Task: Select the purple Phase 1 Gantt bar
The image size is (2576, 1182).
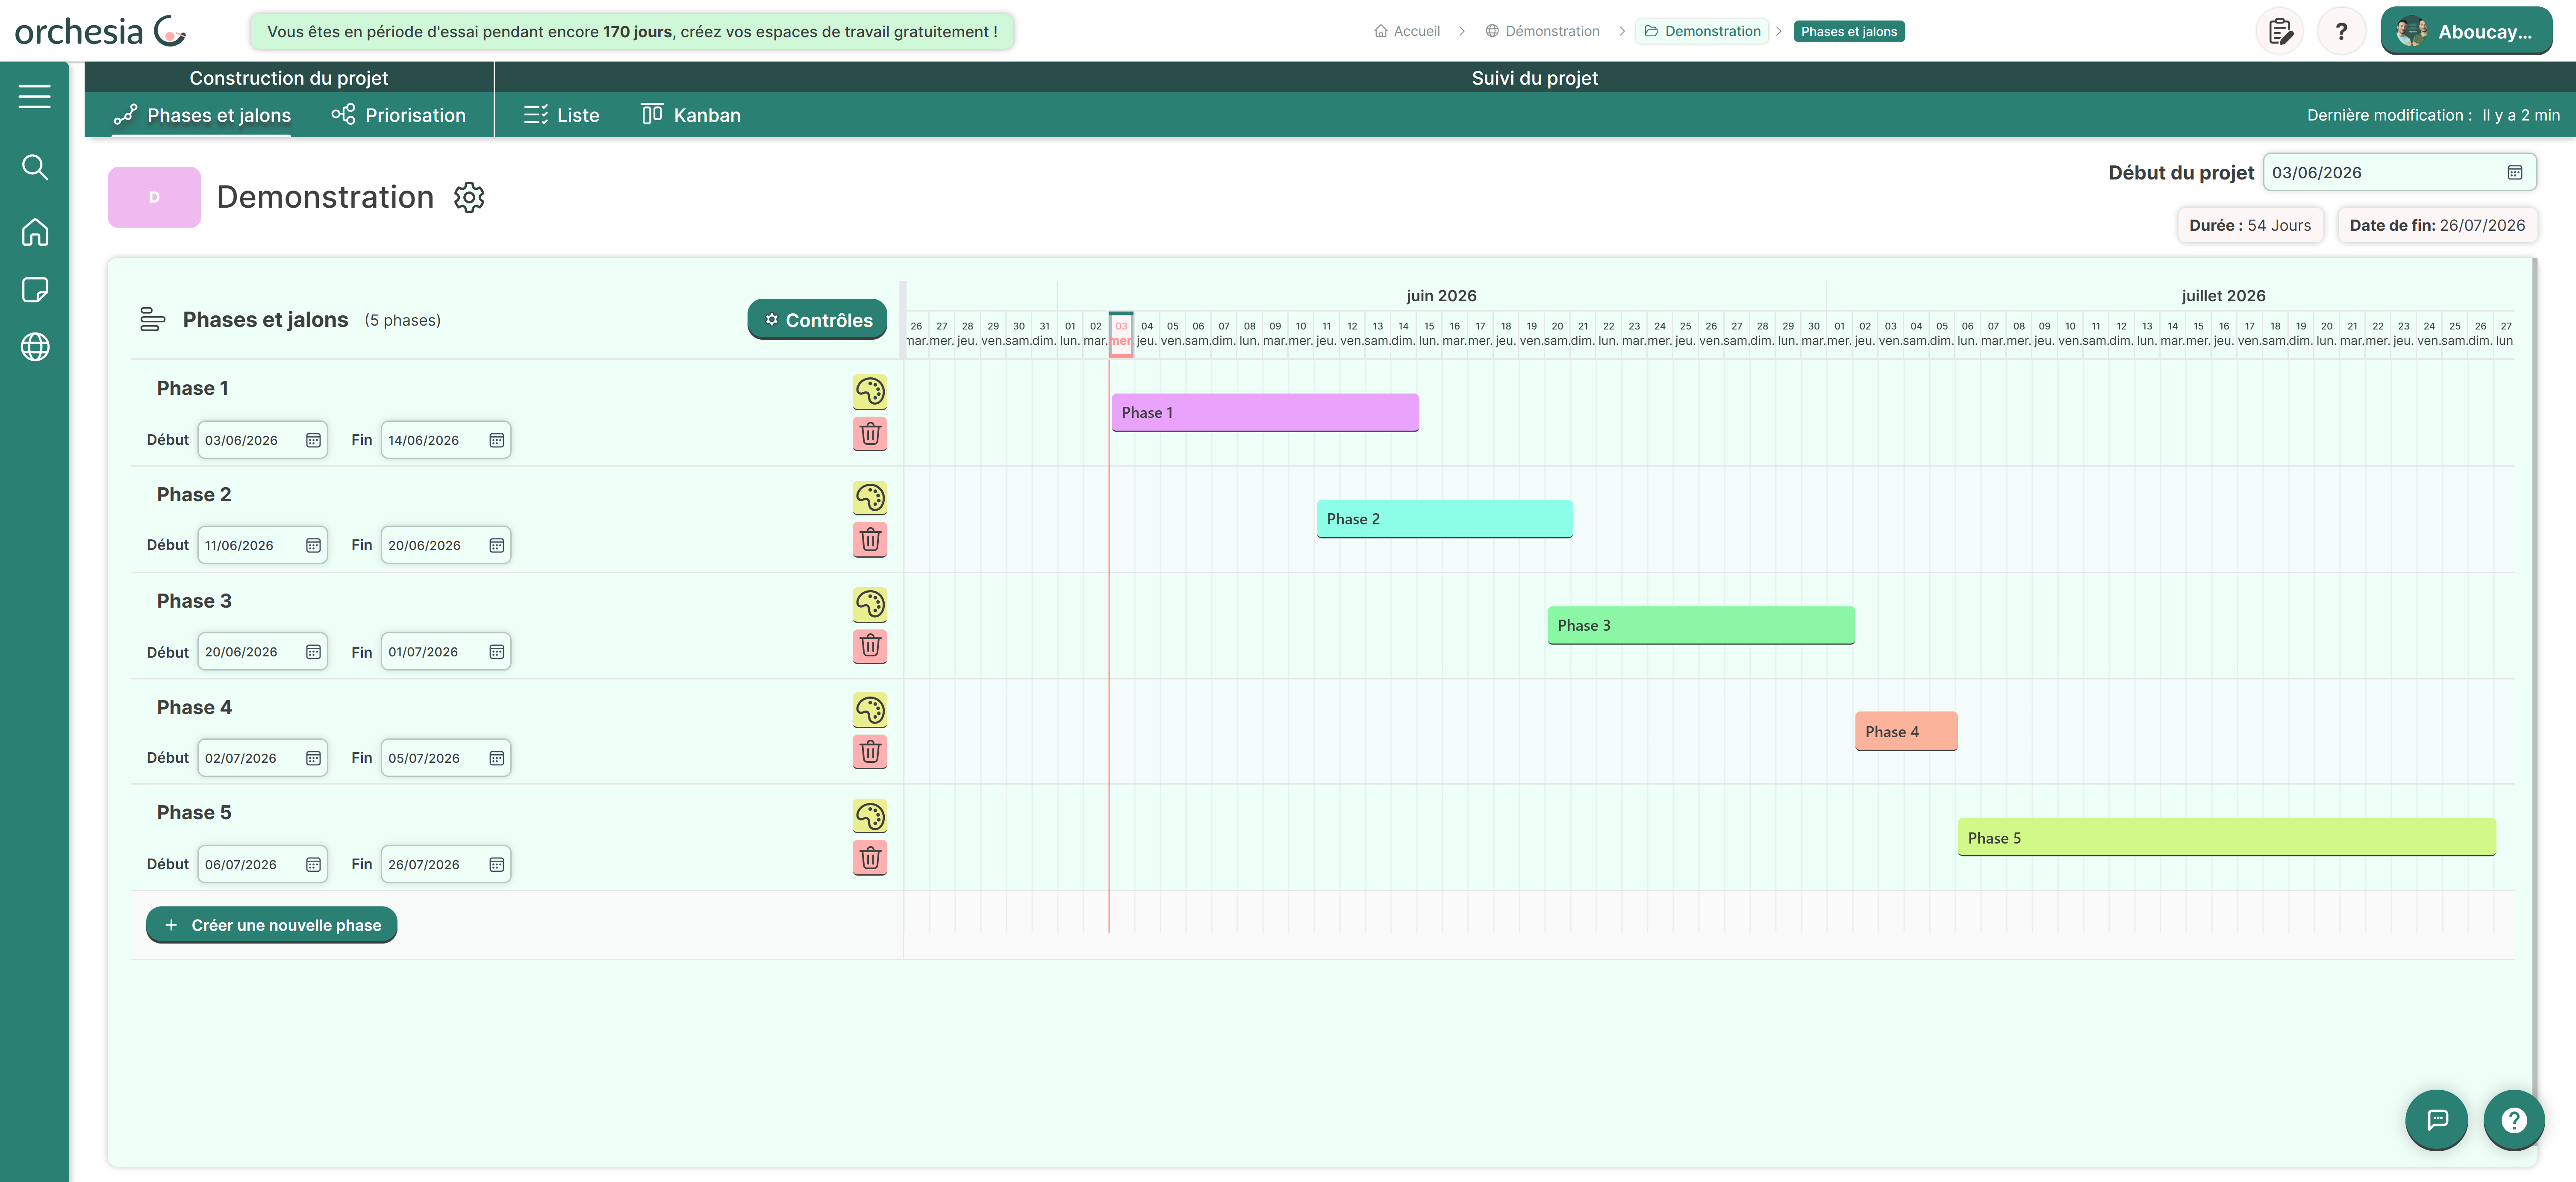Action: pos(1265,413)
